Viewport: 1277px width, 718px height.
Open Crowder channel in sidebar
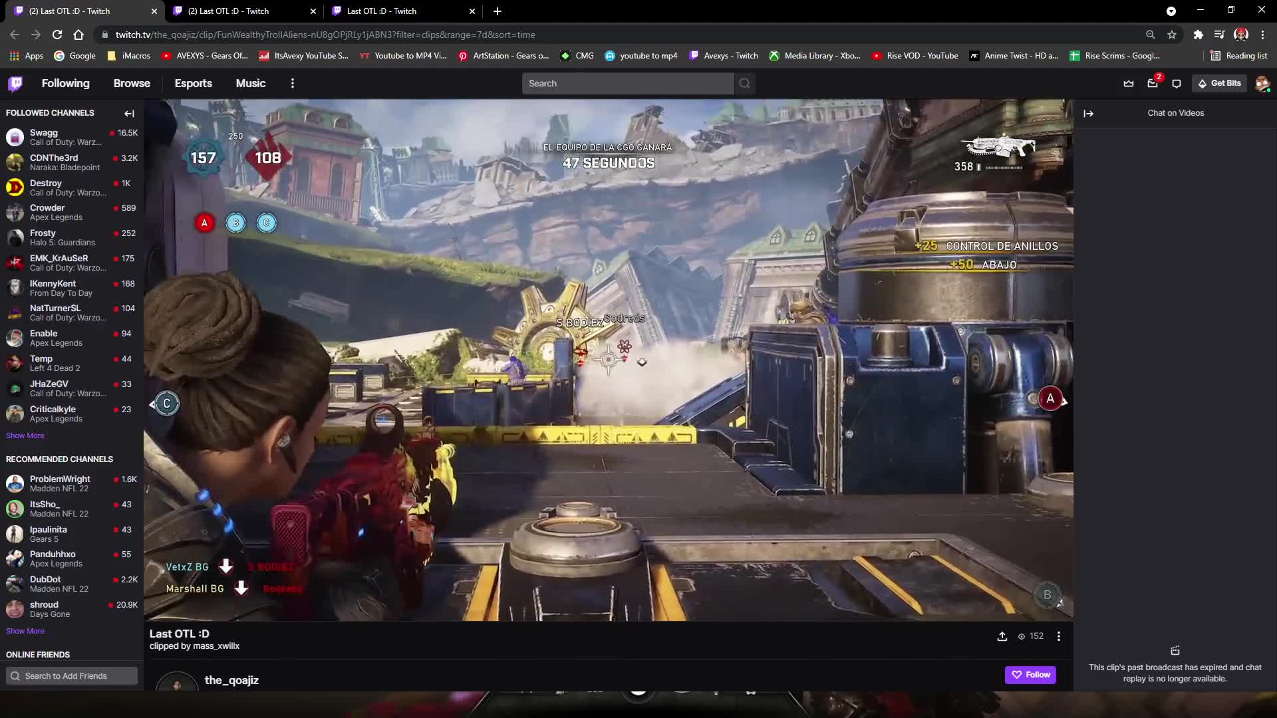tap(72, 212)
